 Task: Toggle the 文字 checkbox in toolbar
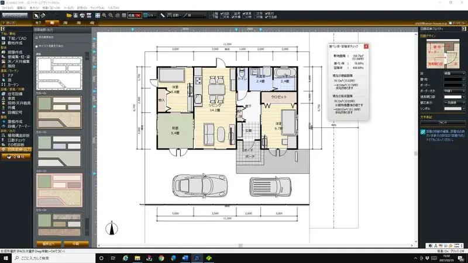(256, 13)
